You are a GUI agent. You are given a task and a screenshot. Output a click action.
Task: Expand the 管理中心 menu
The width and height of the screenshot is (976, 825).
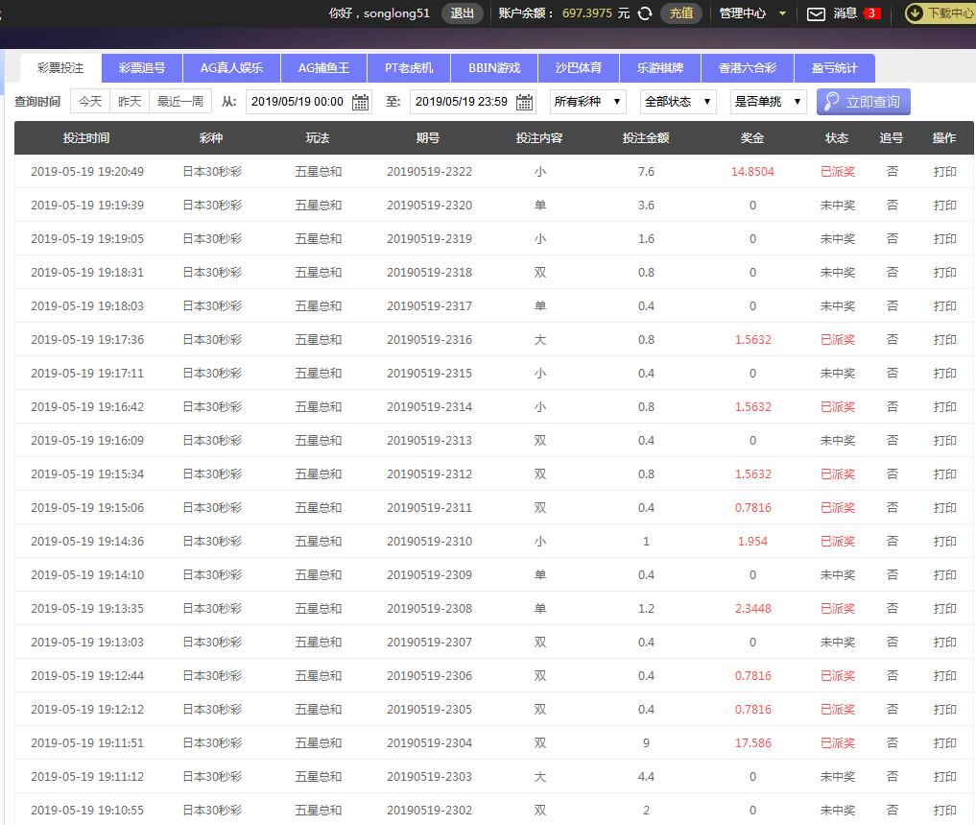(752, 13)
